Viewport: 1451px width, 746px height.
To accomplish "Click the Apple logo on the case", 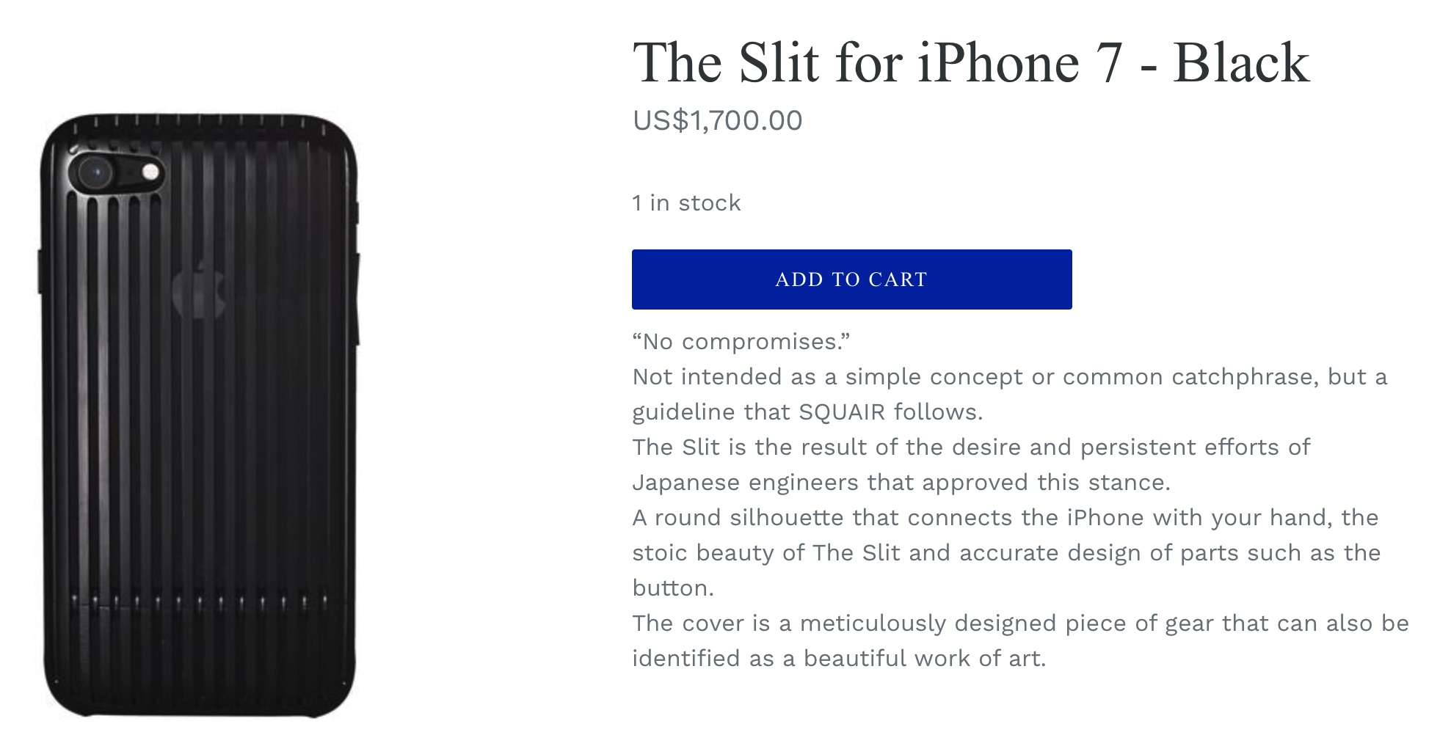I will [x=198, y=288].
